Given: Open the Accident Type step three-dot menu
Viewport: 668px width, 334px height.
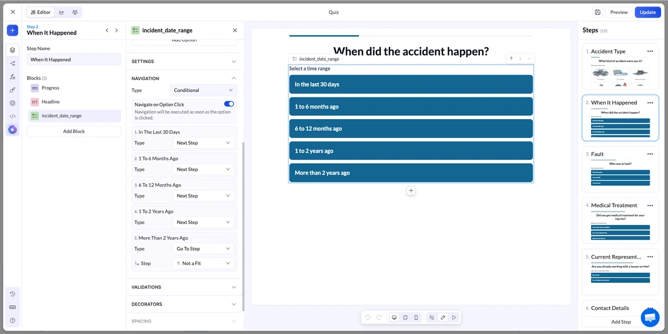Looking at the screenshot, I should coord(650,51).
